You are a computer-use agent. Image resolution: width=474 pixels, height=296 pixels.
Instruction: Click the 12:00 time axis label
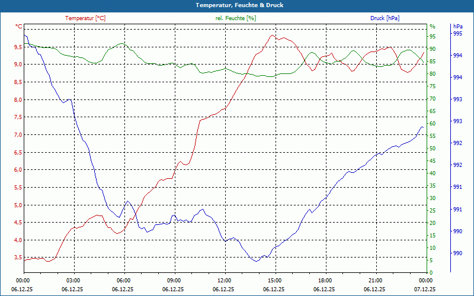tap(225, 280)
